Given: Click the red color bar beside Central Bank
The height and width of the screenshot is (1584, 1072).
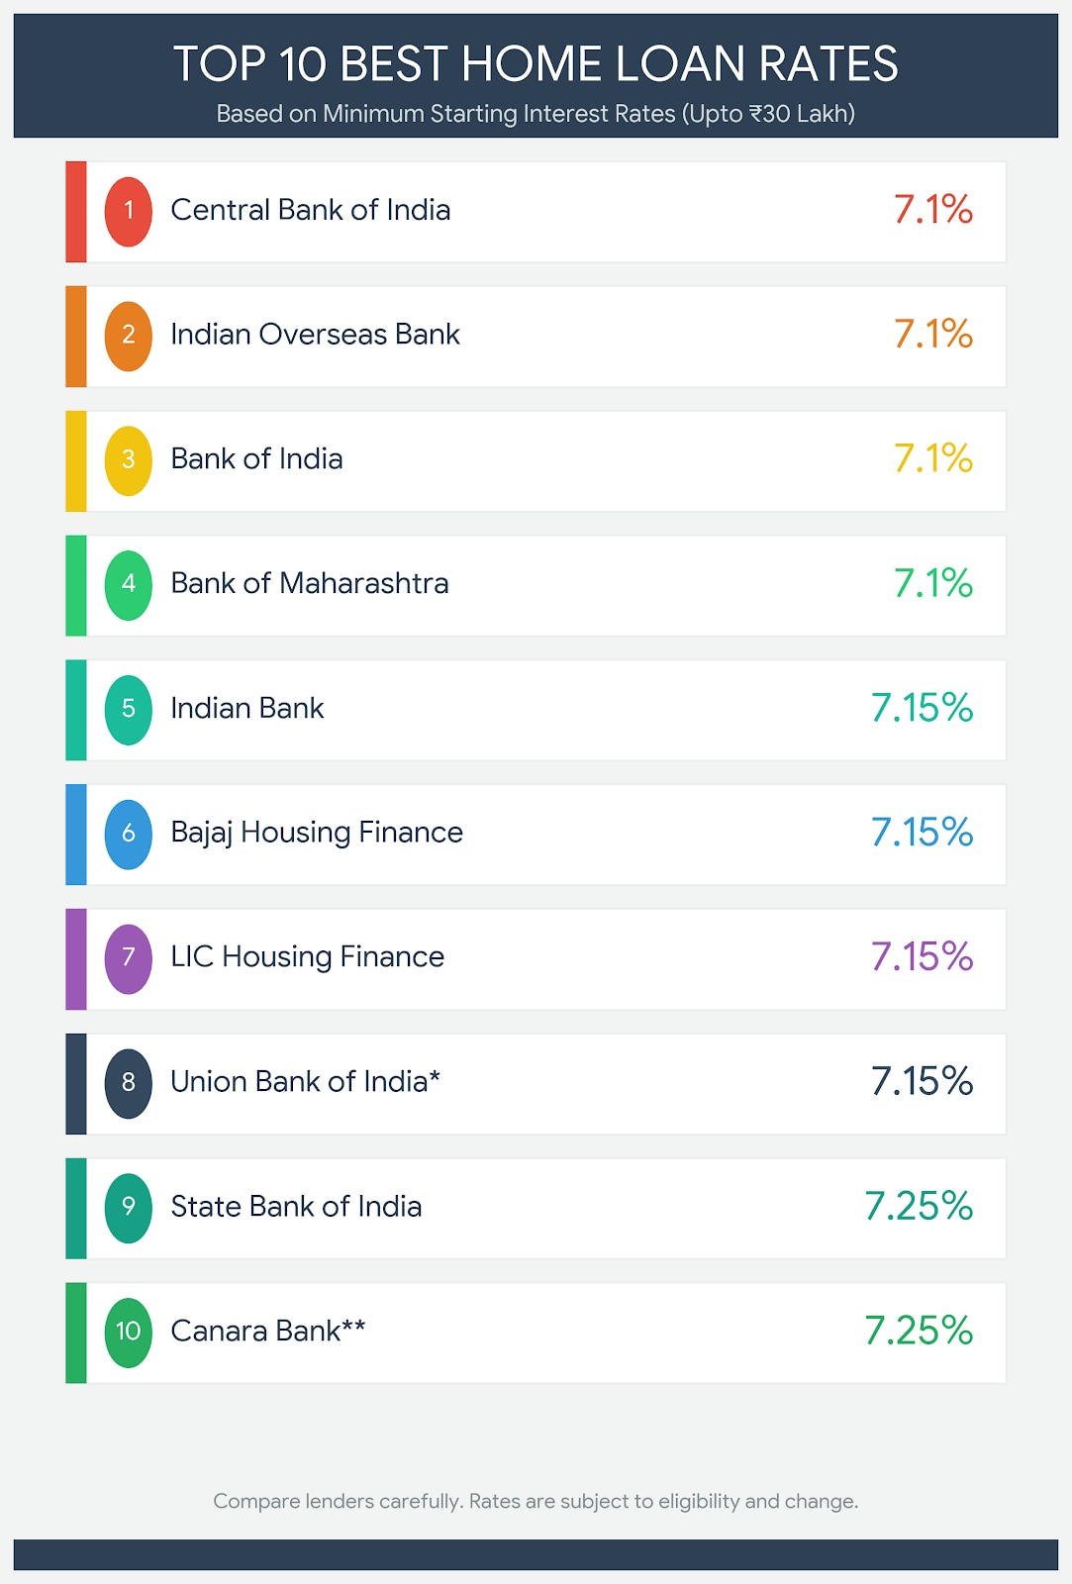Looking at the screenshot, I should tap(76, 212).
